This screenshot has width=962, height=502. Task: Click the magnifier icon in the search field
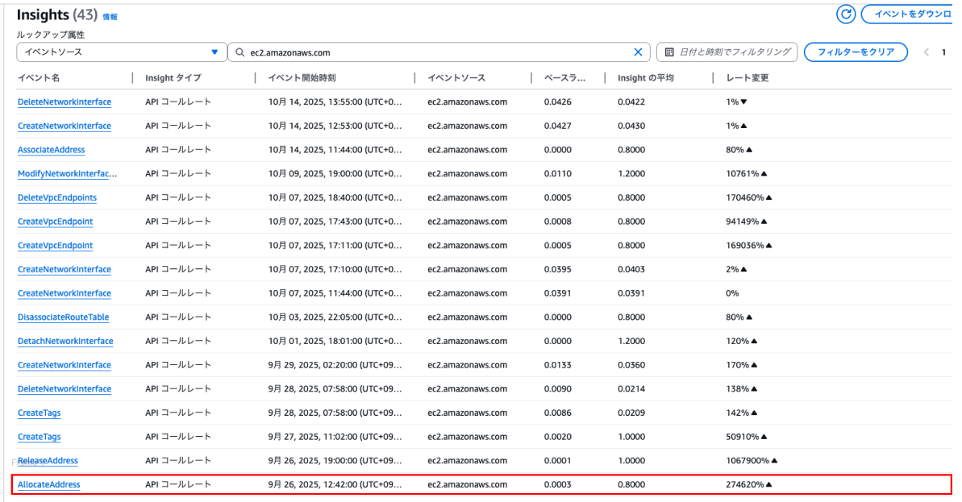pos(240,52)
